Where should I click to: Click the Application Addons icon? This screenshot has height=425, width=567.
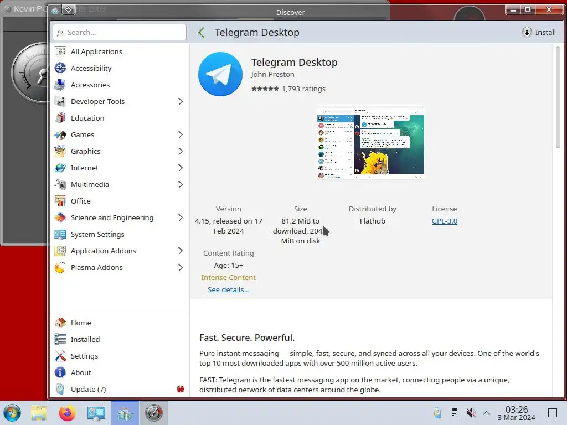[x=60, y=251]
